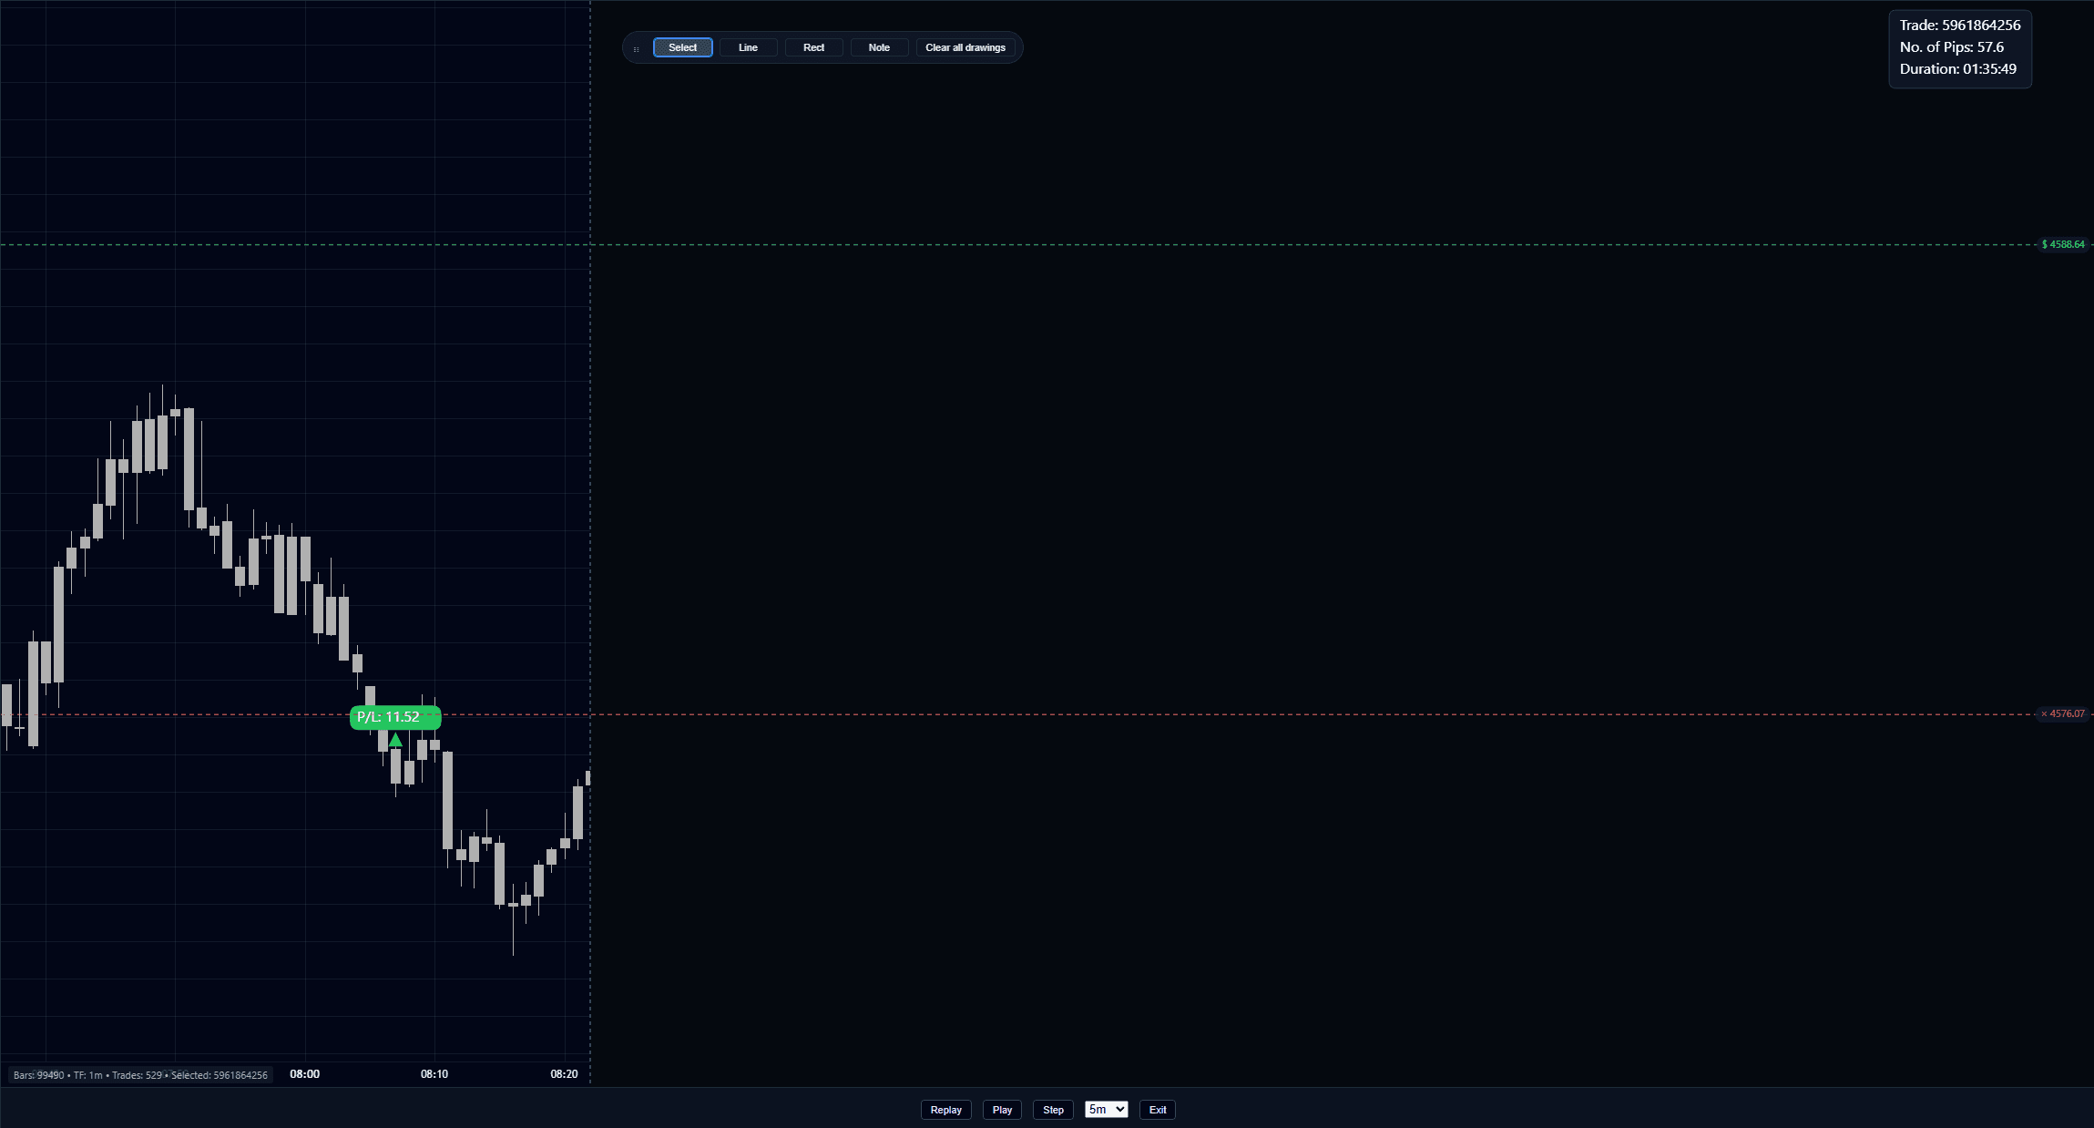Advance one bar with Step
The width and height of the screenshot is (2094, 1128).
[1053, 1110]
